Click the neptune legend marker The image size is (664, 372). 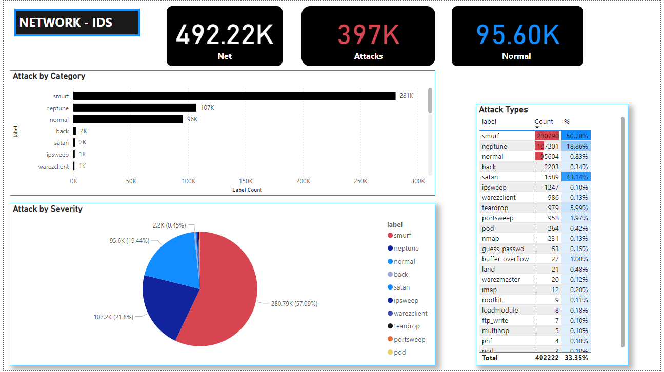coord(390,249)
